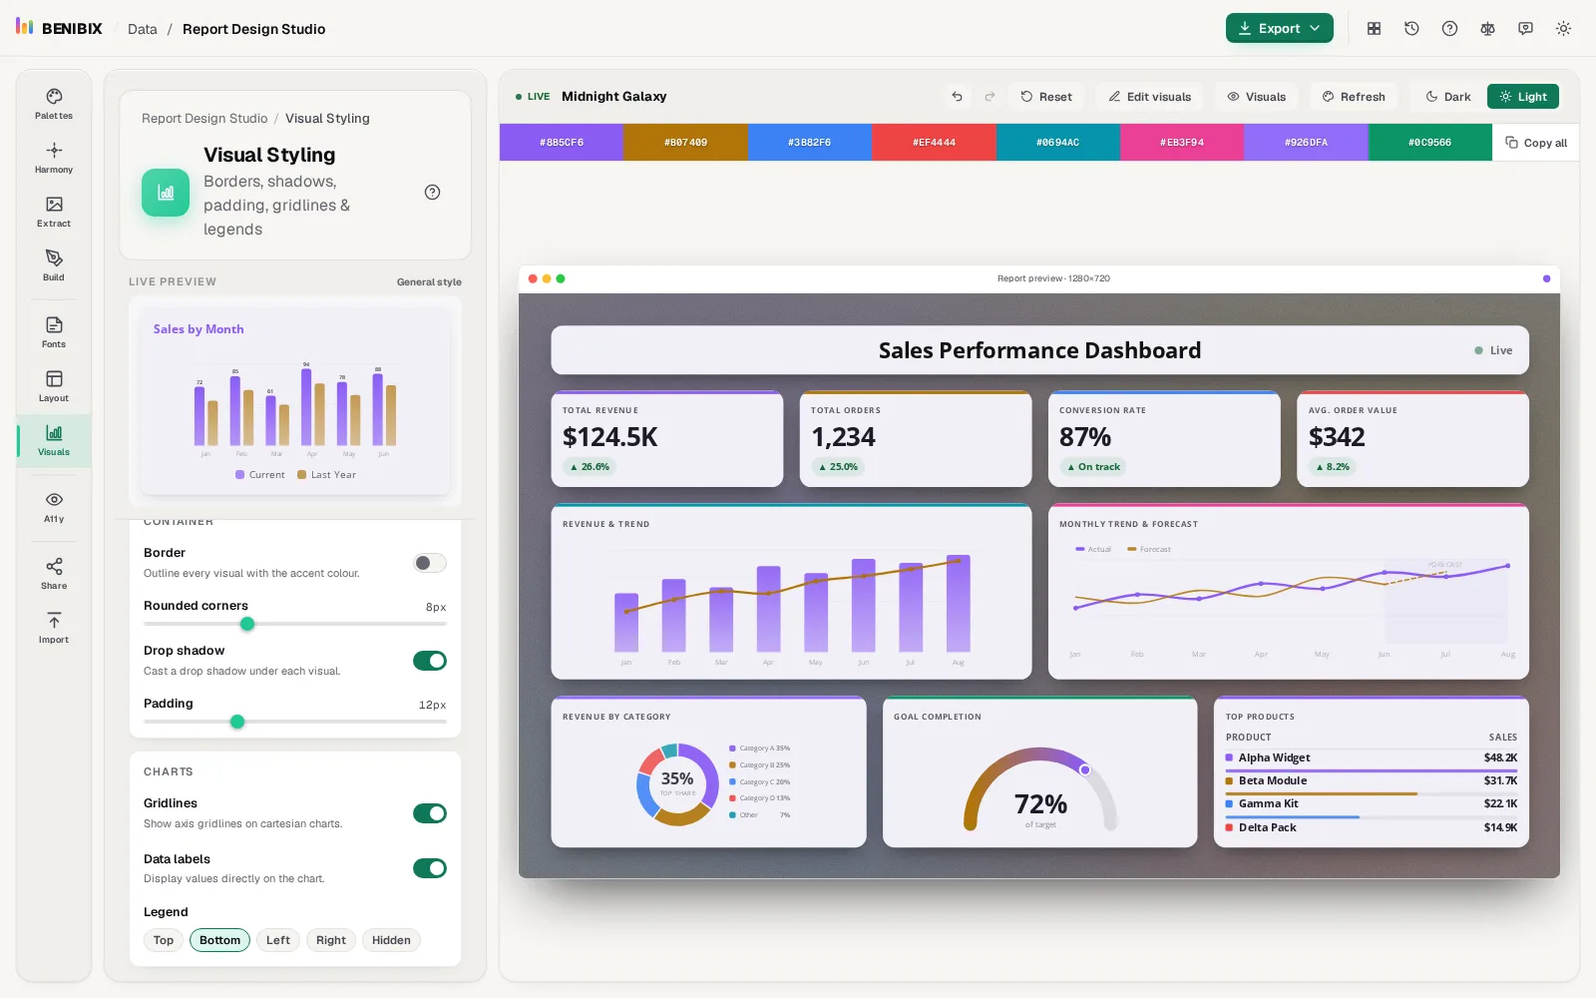Select the Visuals sidebar tab
1596x998 pixels.
(x=54, y=440)
